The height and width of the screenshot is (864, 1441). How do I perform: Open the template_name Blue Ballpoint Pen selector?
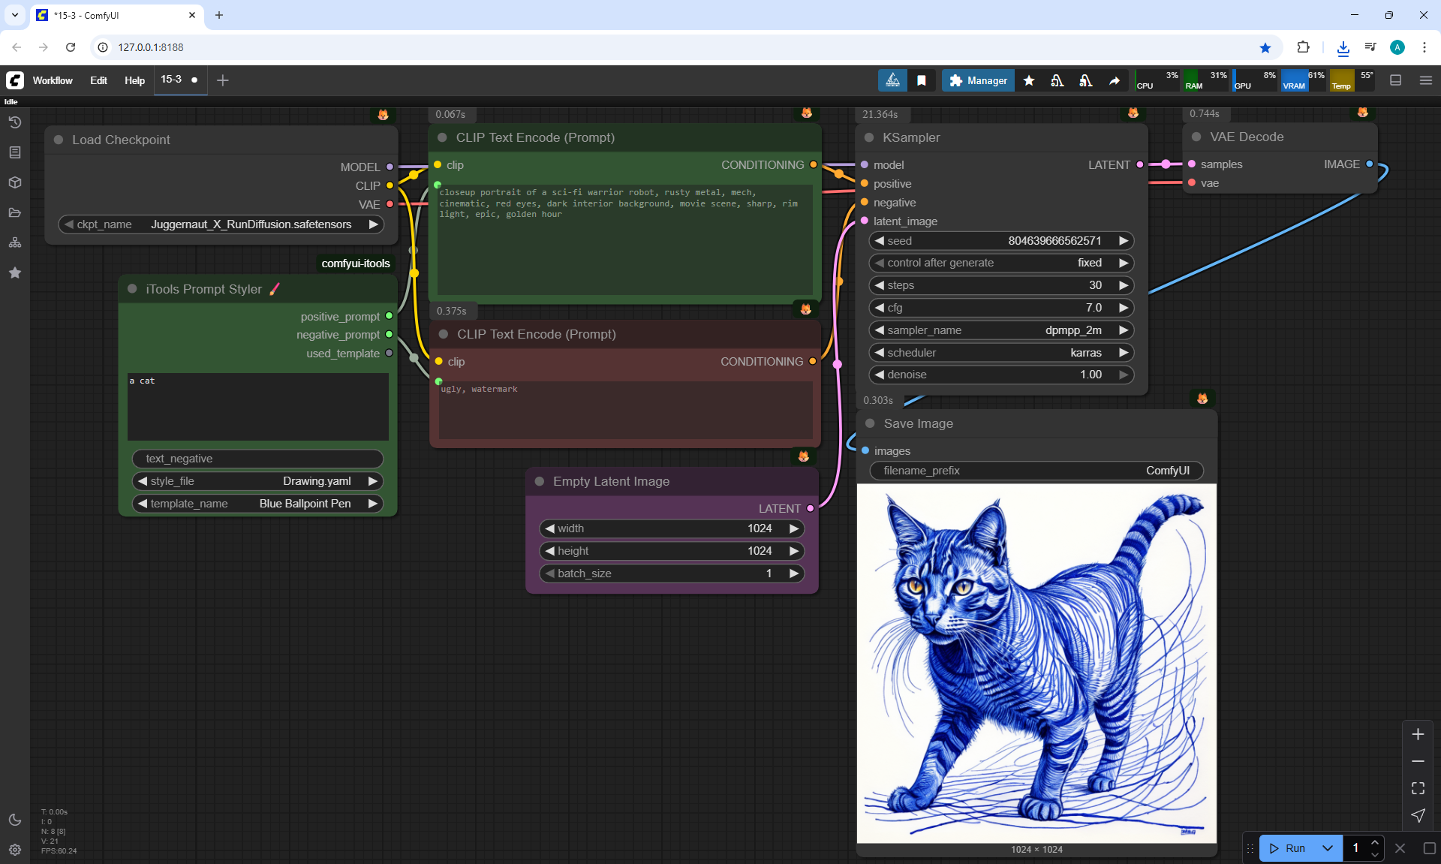tap(257, 504)
